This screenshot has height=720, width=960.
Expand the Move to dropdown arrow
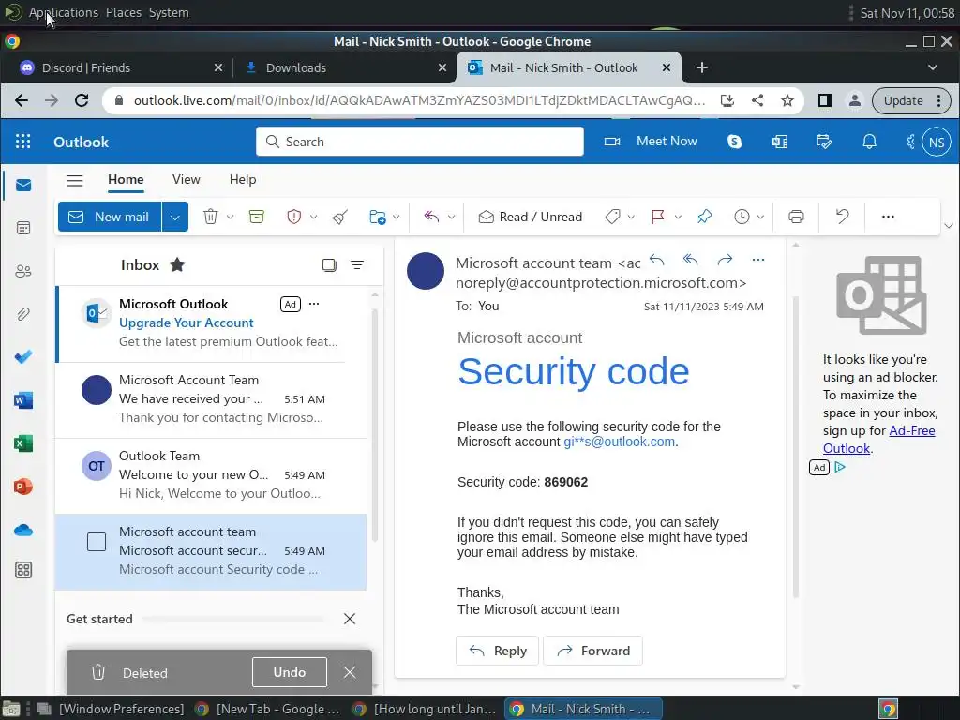coord(397,217)
